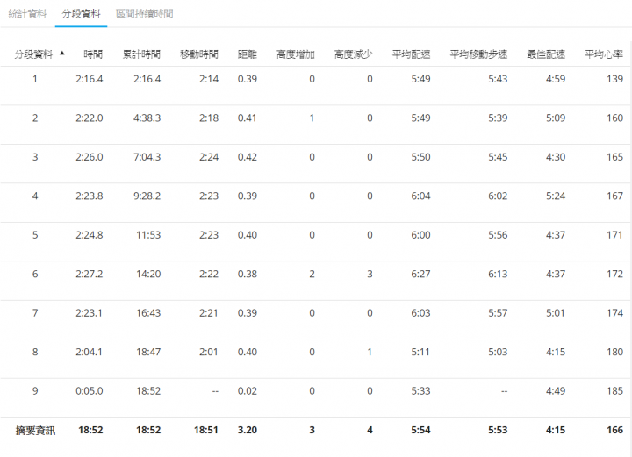
Task: Click summary average pace 5:54
Action: coord(420,431)
